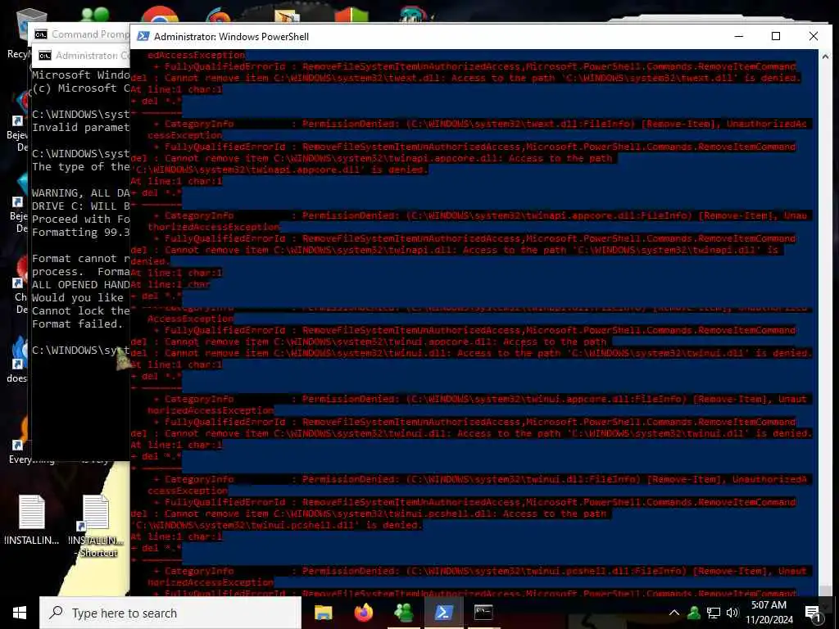Open the Windows Start menu
Viewport: 839px width, 629px height.
[20, 613]
